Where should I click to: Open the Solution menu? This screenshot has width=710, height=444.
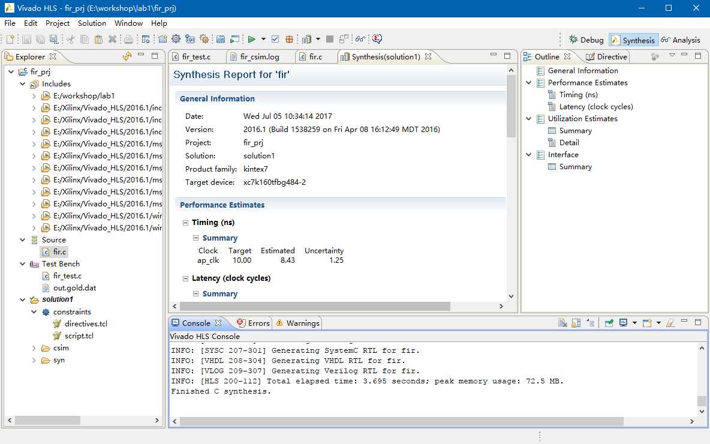tap(92, 23)
